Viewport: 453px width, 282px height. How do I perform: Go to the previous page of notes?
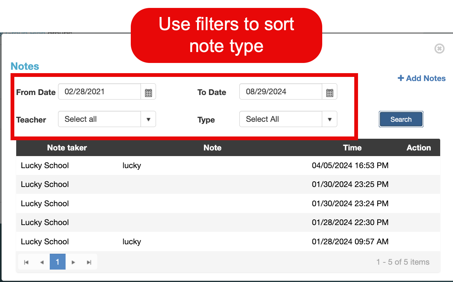[x=42, y=262]
